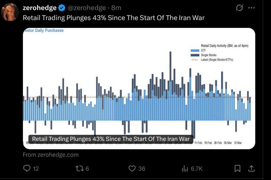Open the zerohedge profile avatar
This screenshot has height=180, width=271.
11,12
